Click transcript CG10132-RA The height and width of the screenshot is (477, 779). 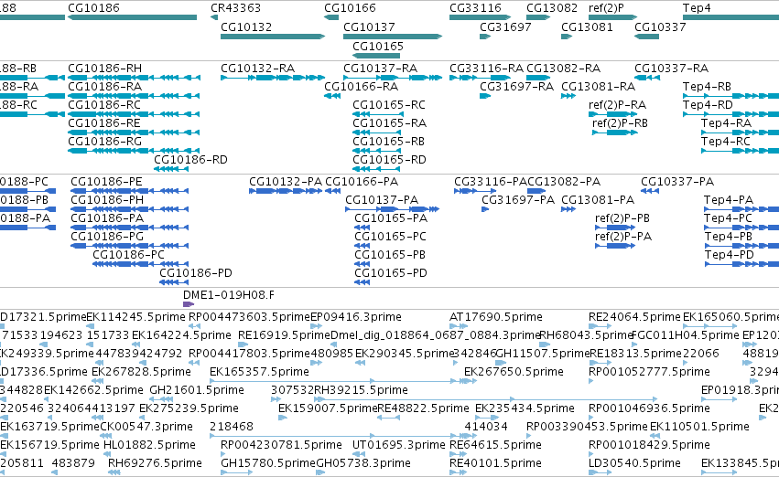click(x=258, y=69)
